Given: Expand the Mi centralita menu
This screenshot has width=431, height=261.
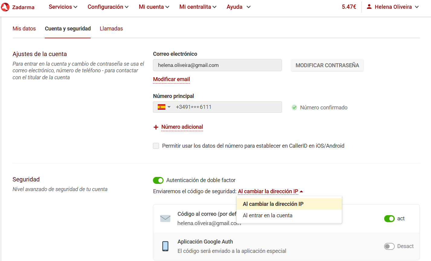Looking at the screenshot, I should tap(198, 7).
